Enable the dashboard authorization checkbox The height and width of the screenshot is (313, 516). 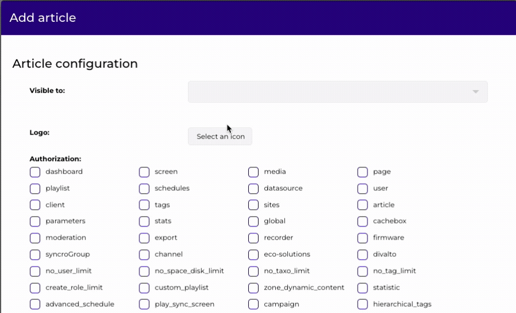click(x=35, y=172)
